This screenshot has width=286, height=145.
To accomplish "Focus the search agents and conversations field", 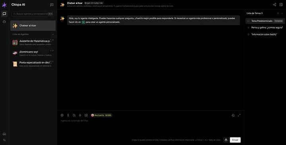I will 33,14.
